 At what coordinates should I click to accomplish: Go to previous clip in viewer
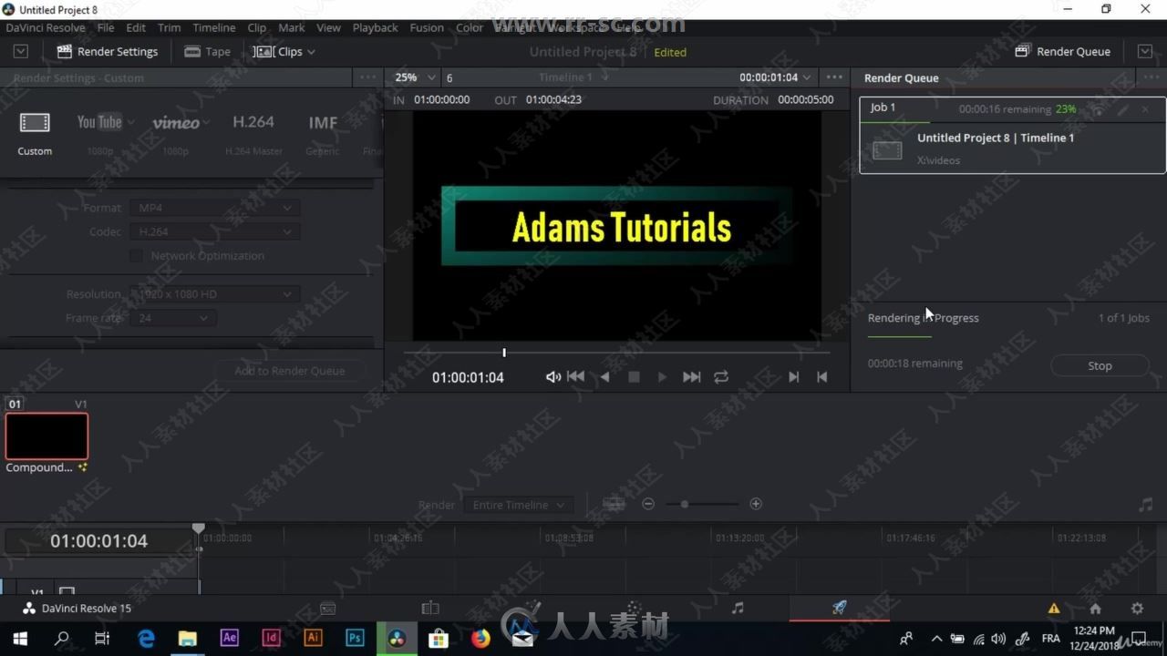point(821,377)
